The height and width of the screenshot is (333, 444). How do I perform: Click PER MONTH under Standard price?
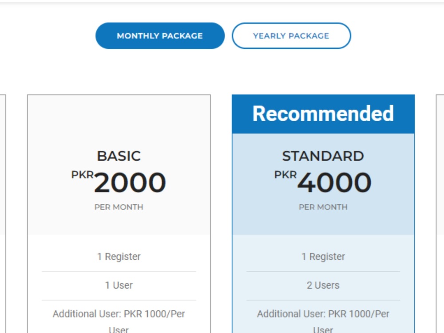tap(323, 207)
